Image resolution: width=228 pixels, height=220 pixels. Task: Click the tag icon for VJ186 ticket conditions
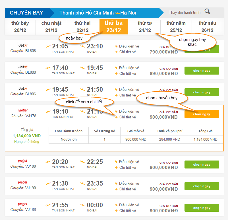click(116, 205)
